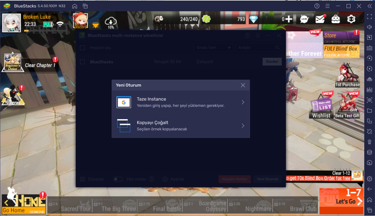The width and height of the screenshot is (375, 216).
Task: Click the Clear 1-12 blind box banner
Action: tap(324, 176)
